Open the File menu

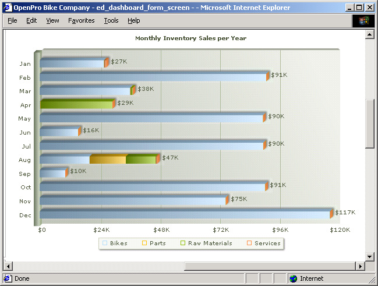tap(12, 20)
